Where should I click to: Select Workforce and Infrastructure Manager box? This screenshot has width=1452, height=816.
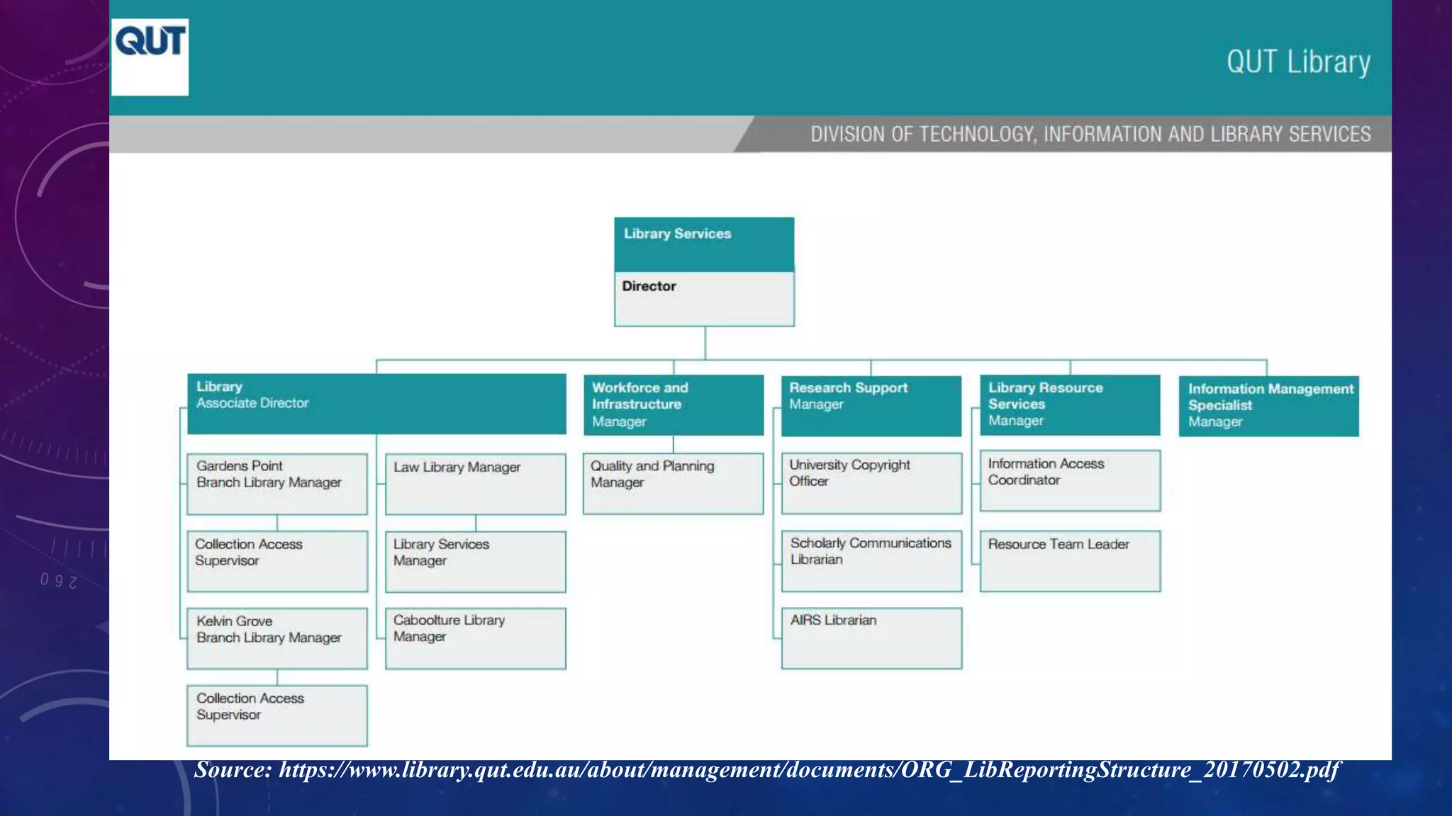(673, 405)
